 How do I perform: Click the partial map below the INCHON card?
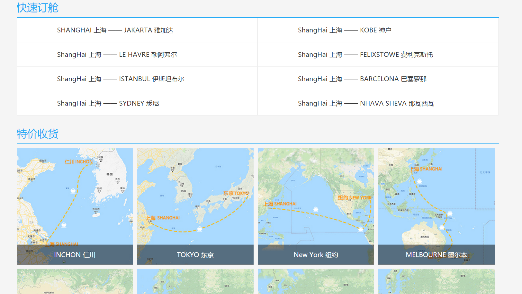point(75,281)
